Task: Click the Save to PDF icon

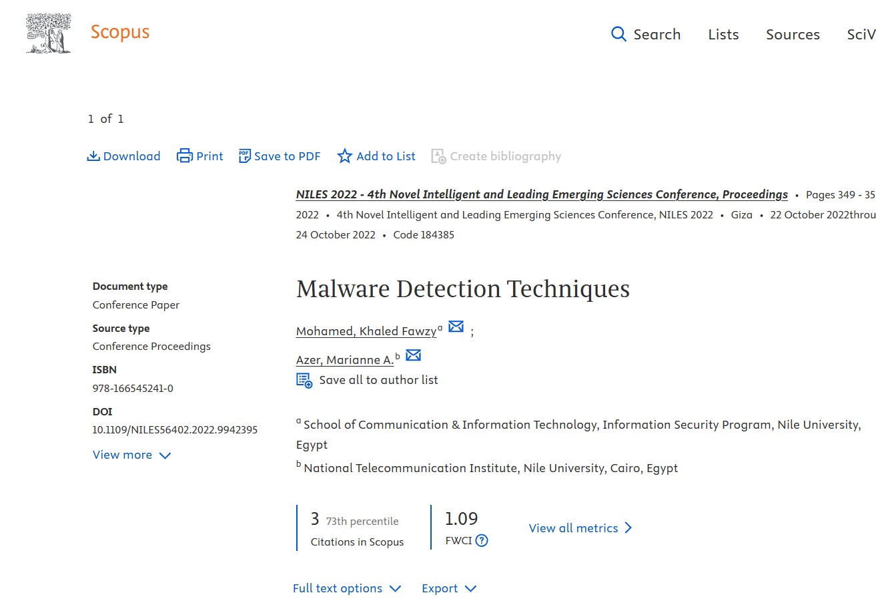Action: click(245, 156)
